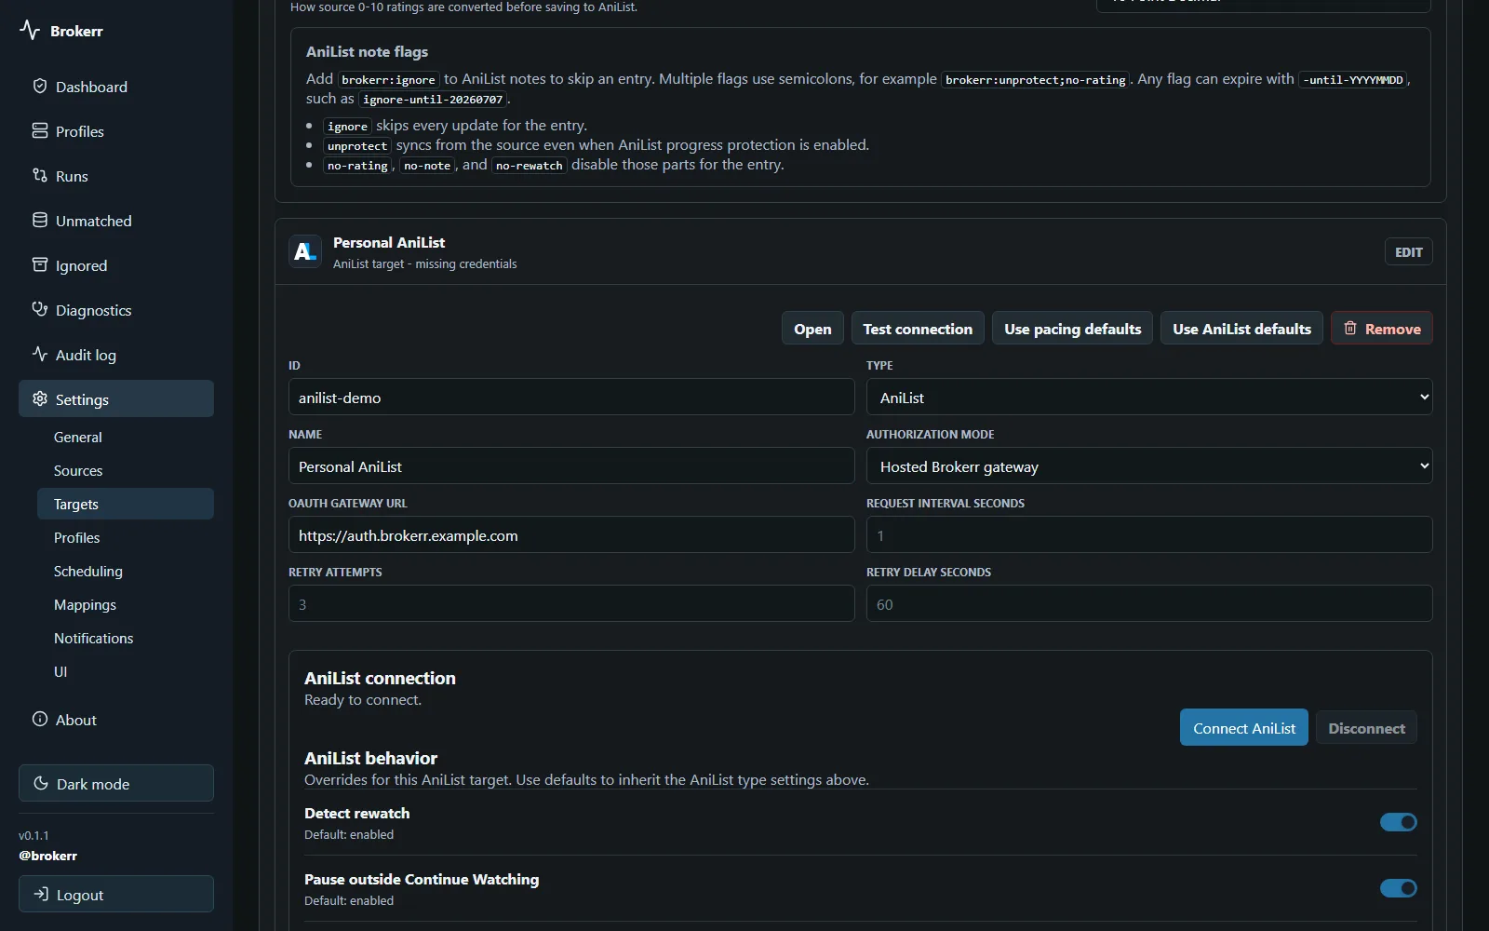Click the Open button
Viewport: 1489px width, 931px height.
coord(812,328)
